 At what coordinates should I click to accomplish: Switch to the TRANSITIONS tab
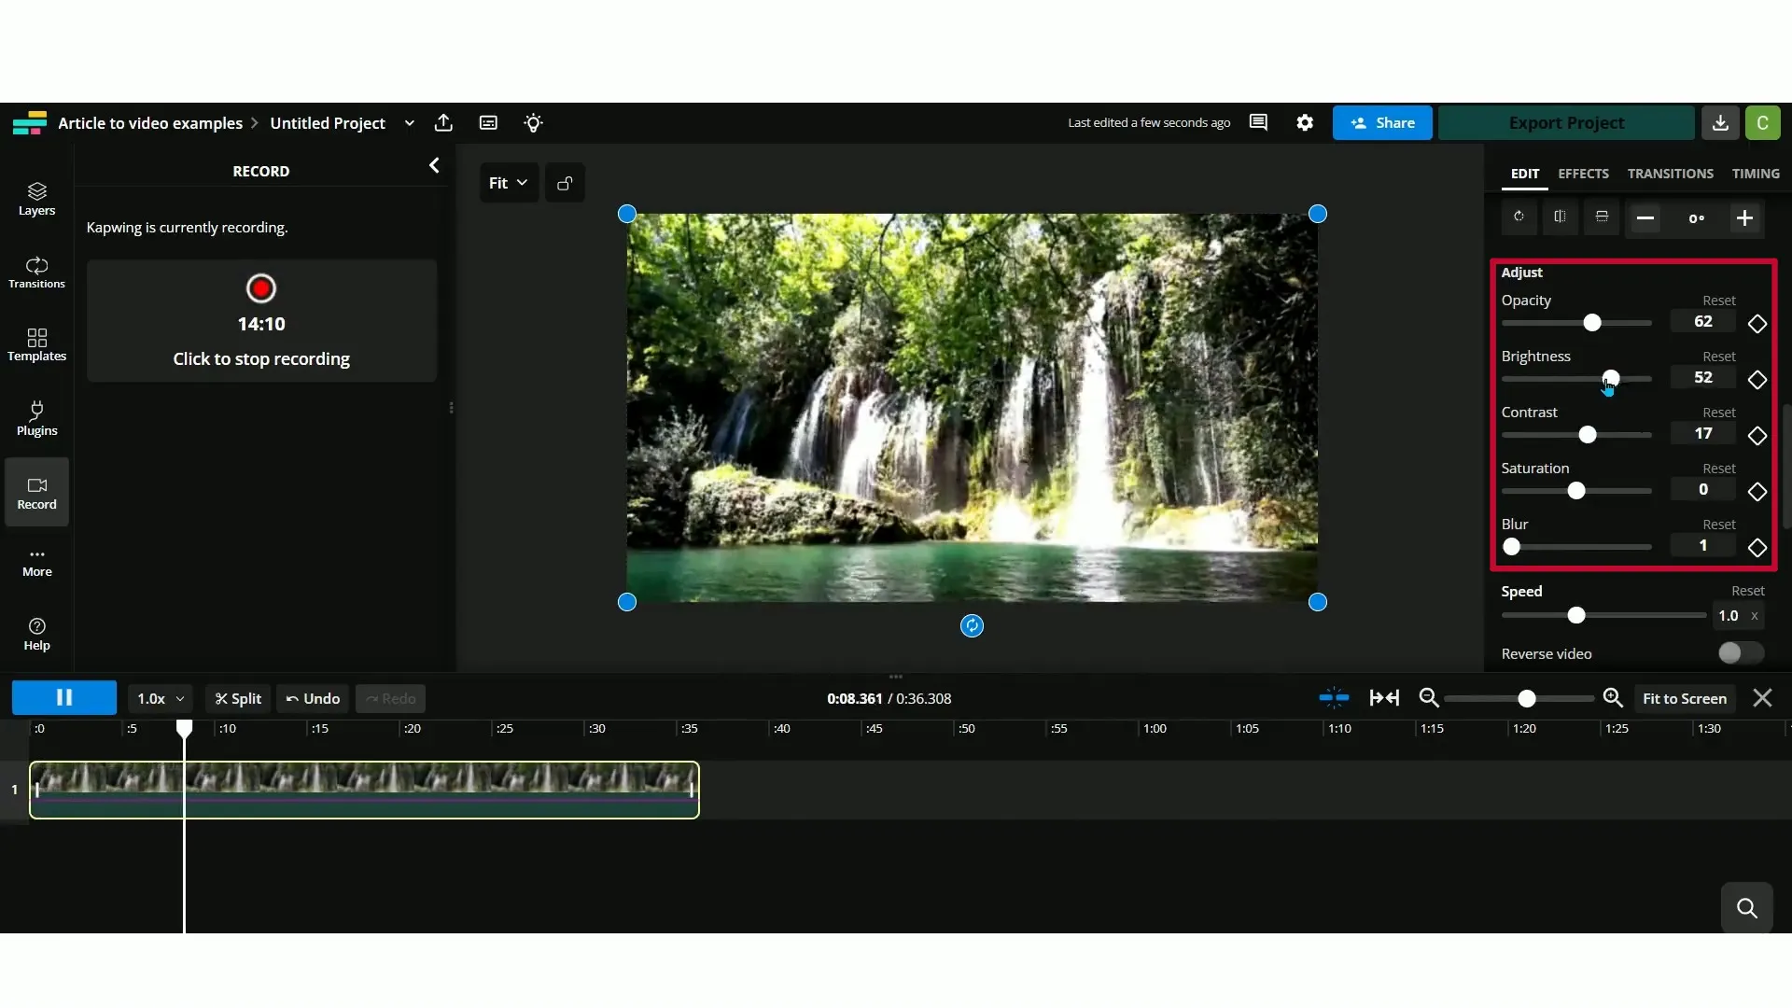1670,174
